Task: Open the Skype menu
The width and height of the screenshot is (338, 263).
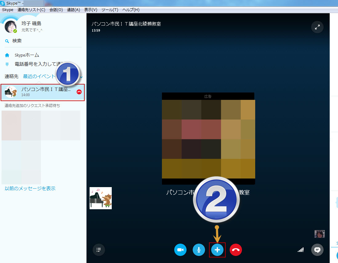Action: 8,10
